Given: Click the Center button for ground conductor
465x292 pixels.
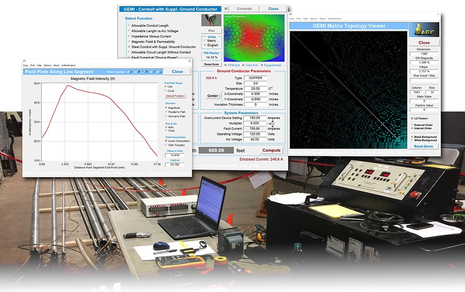Looking at the screenshot, I should tap(213, 96).
